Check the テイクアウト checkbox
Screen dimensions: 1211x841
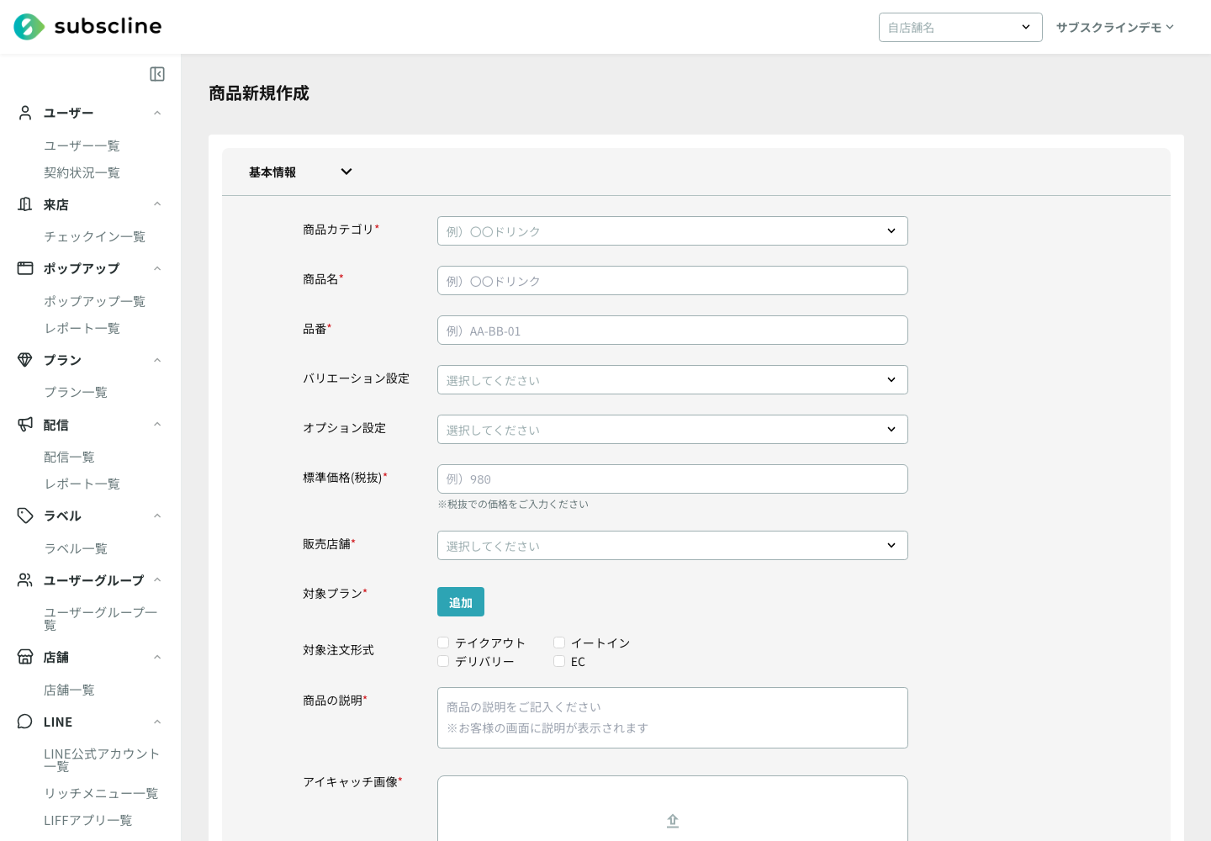443,643
